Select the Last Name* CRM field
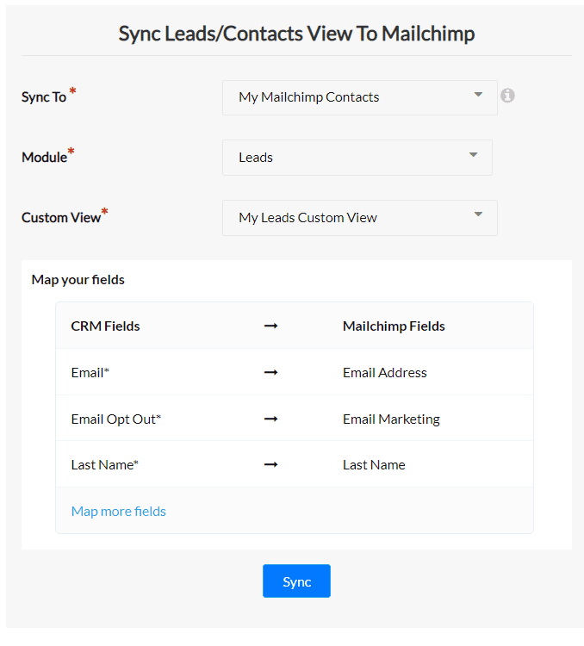 click(105, 465)
